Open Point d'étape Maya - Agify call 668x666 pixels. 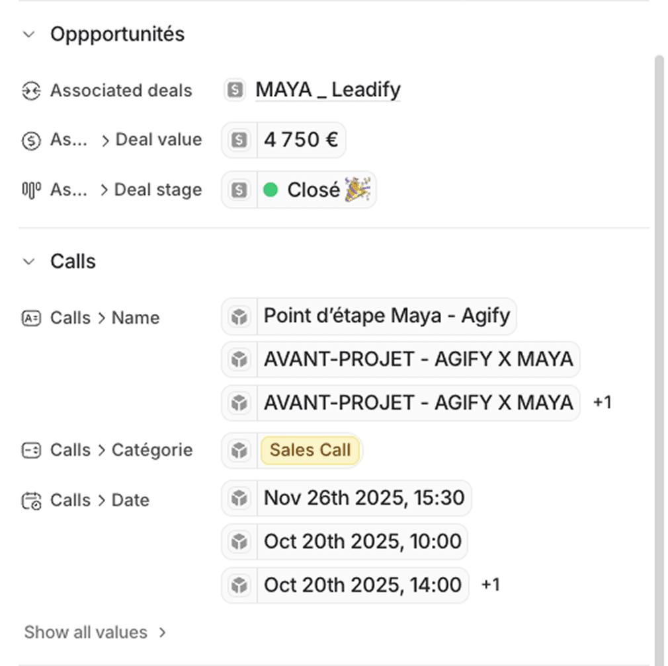click(386, 316)
